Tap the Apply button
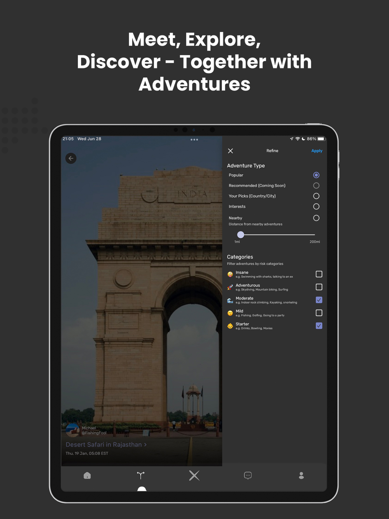 coord(317,151)
